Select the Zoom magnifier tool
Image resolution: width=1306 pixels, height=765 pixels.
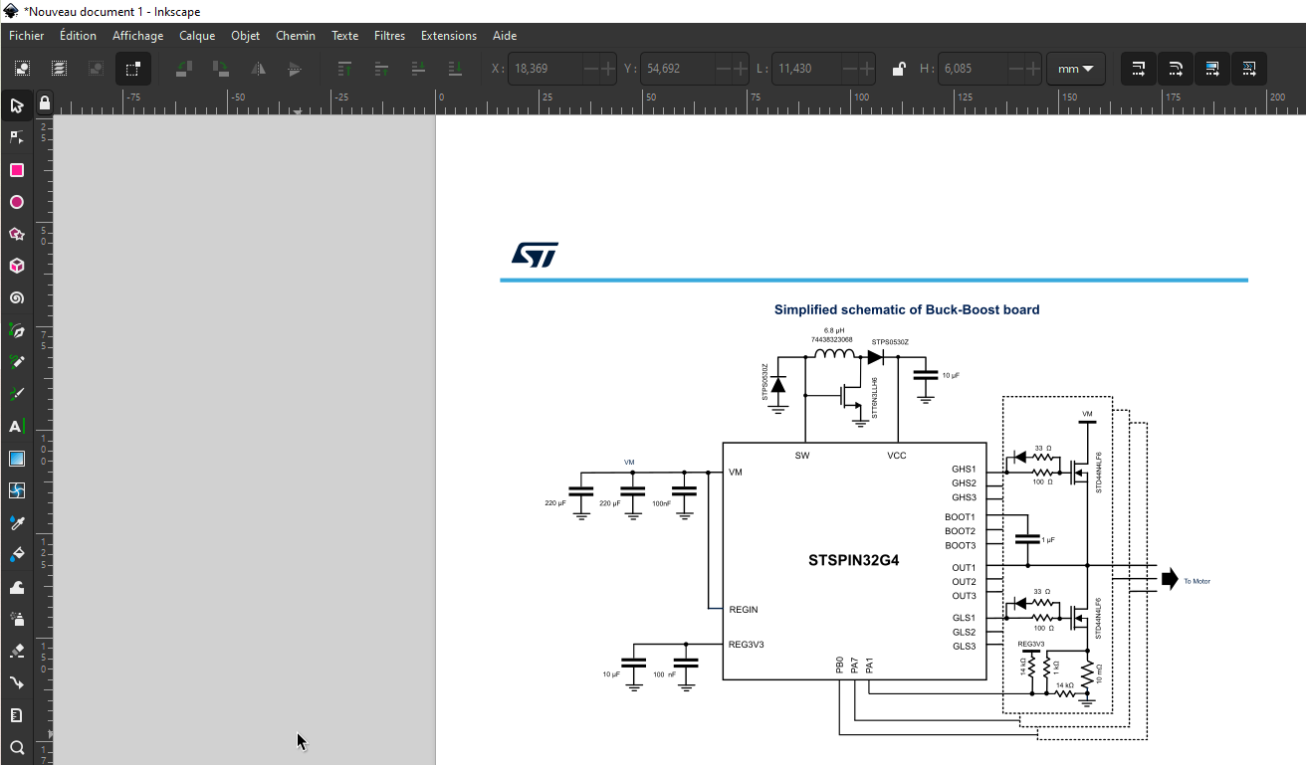[x=17, y=747]
